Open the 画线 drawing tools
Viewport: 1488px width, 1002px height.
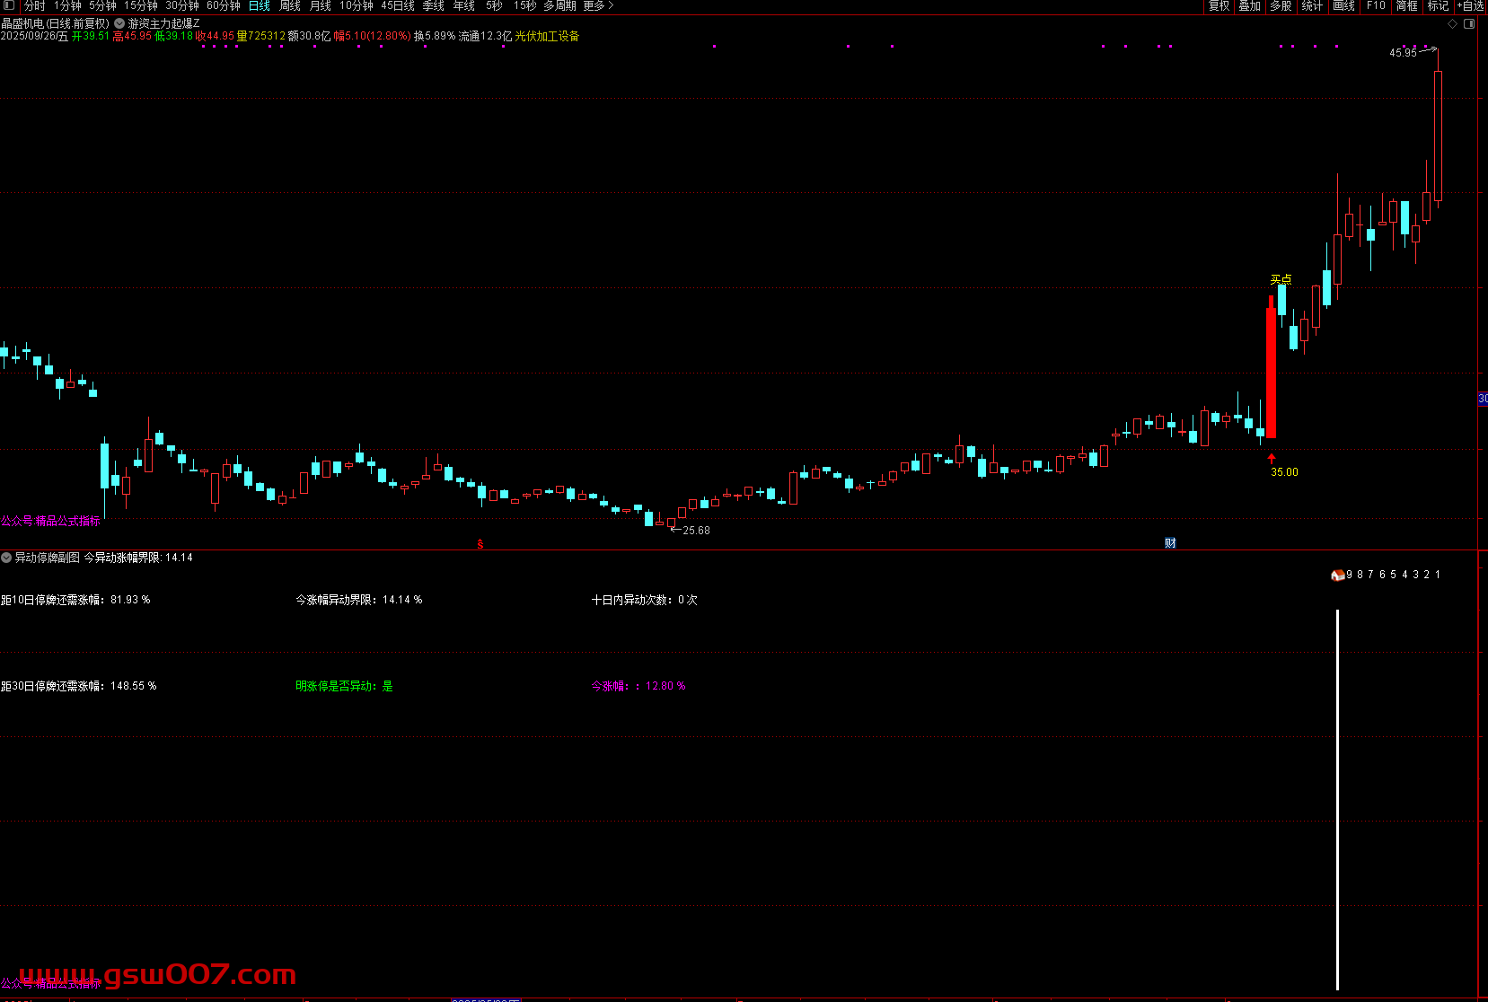point(1344,5)
